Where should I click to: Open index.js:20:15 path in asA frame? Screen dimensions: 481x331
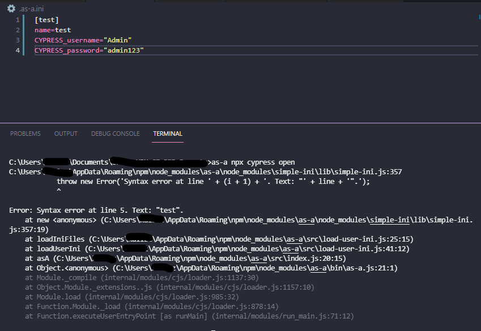pyautogui.click(x=314, y=259)
